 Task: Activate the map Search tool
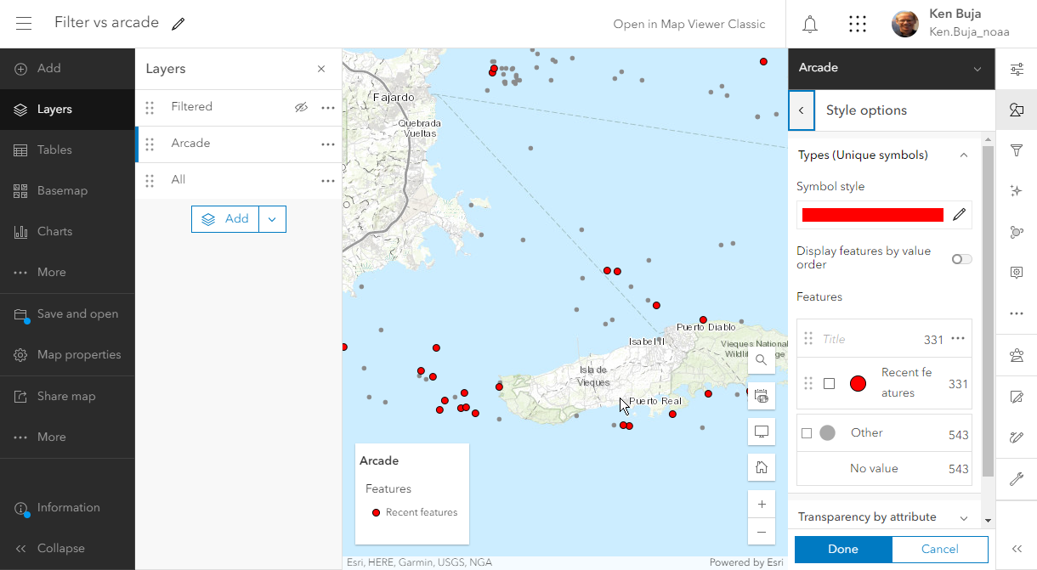[x=761, y=360]
